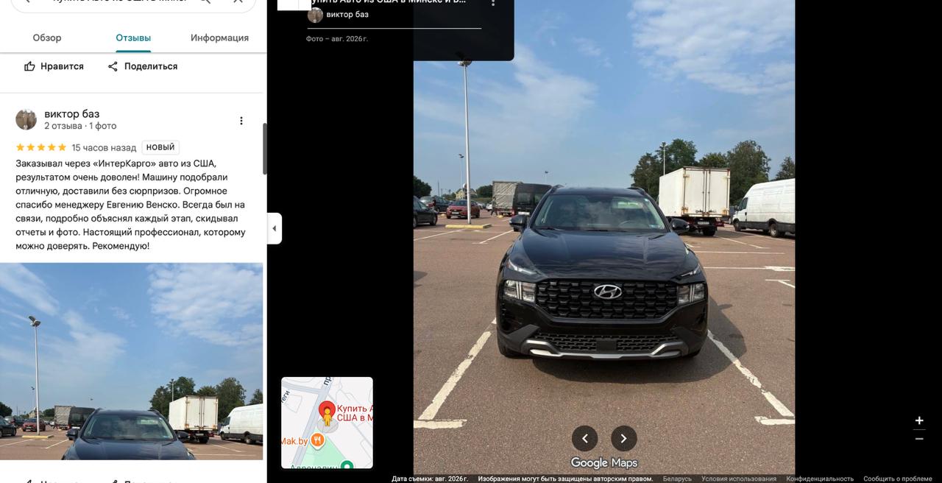Open Конфиденциальность footer link

820,479
